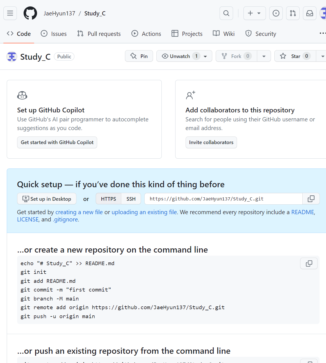The width and height of the screenshot is (326, 363).
Task: Open the LICENSE link
Action: [x=28, y=219]
